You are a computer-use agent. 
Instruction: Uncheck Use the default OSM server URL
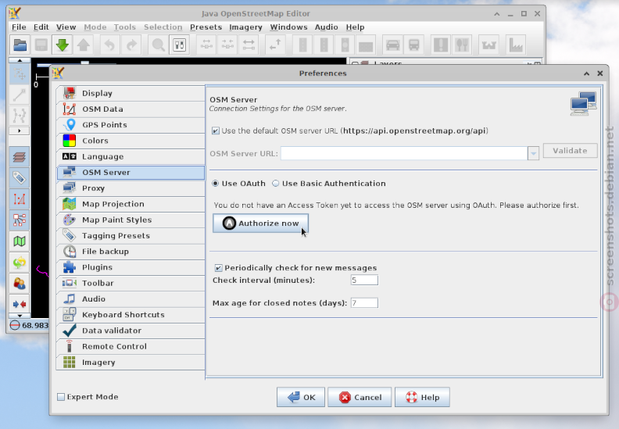[x=216, y=130]
